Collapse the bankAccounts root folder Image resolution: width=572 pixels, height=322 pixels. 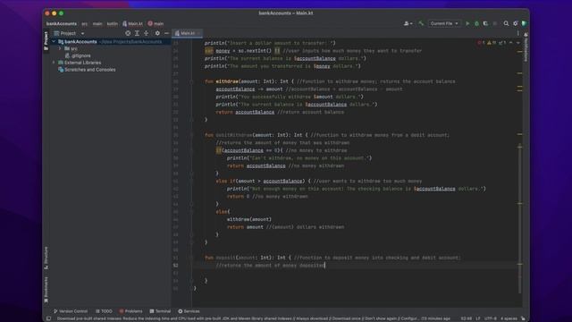[54, 42]
